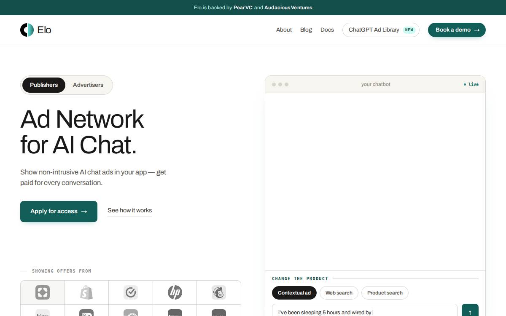Click the 'live' status indicator
Image resolution: width=506 pixels, height=316 pixels.
(471, 84)
